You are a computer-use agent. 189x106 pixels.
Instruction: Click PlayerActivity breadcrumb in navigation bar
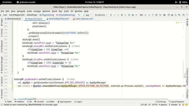click(47, 15)
